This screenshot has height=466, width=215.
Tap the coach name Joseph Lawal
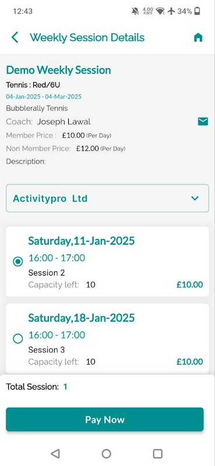[x=64, y=122]
